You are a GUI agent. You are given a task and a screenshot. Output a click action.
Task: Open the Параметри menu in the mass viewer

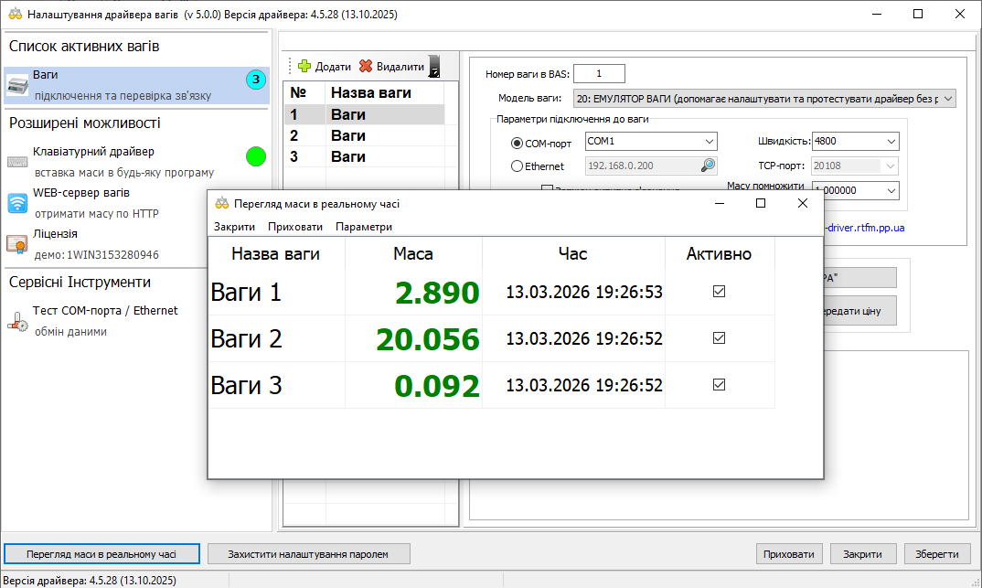pos(364,227)
